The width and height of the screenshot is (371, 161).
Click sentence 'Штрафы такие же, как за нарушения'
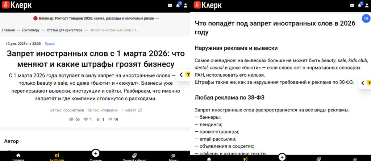click(274, 82)
